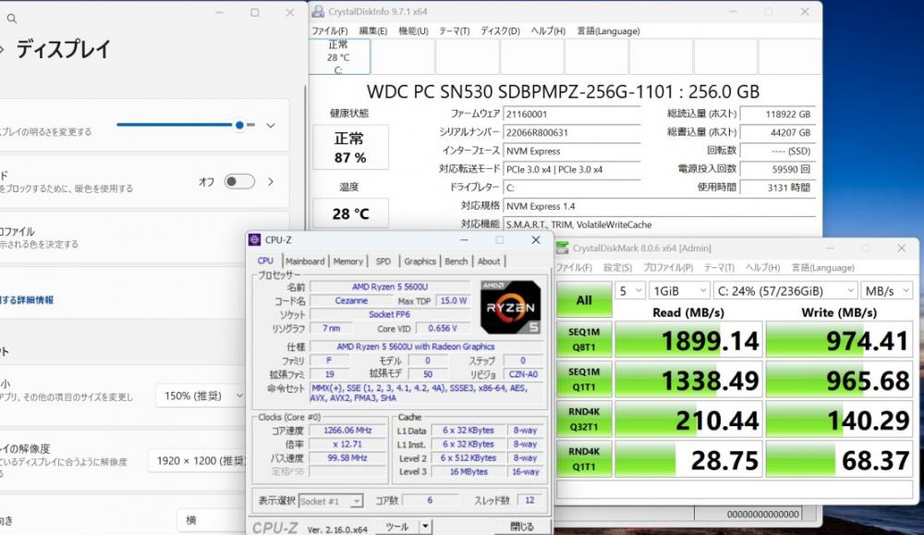
Task: Switch to the SPD tab in CPU-Z
Action: click(x=383, y=261)
